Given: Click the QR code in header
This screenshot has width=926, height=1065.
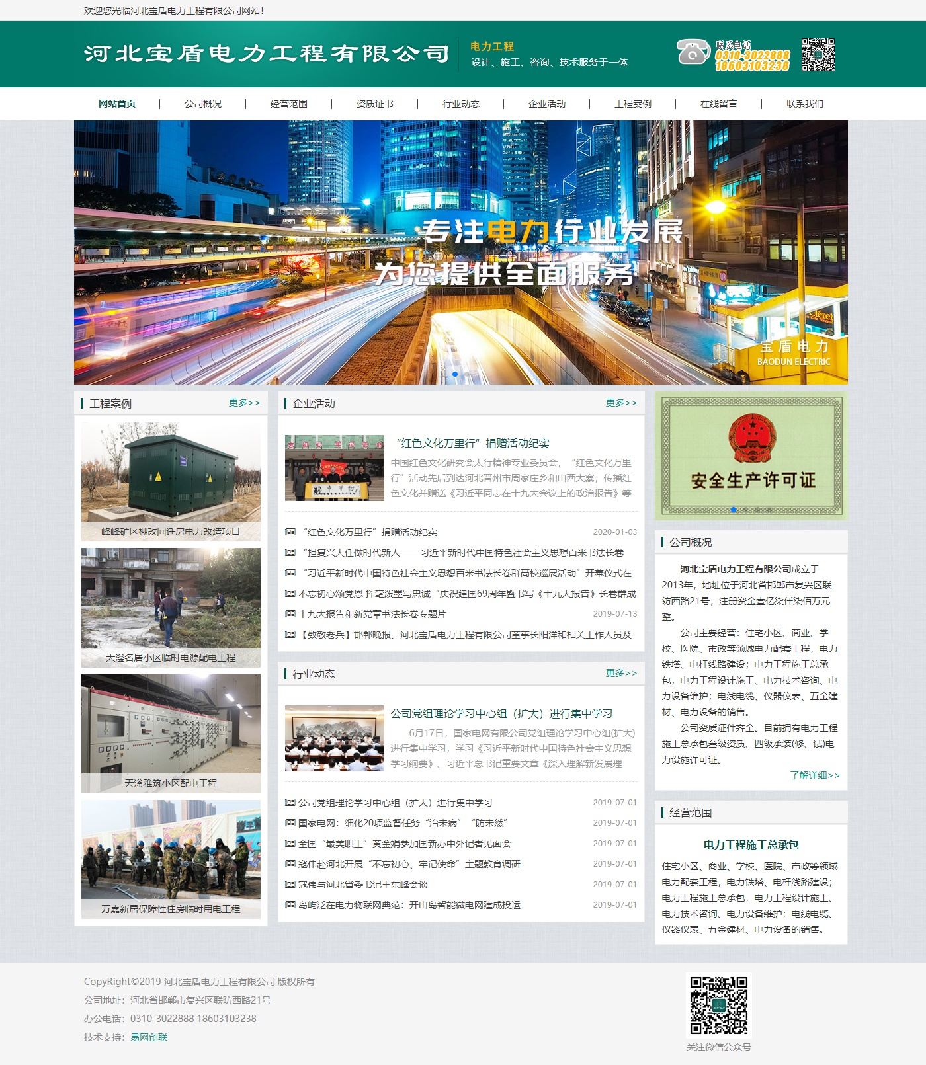Looking at the screenshot, I should coord(818,54).
